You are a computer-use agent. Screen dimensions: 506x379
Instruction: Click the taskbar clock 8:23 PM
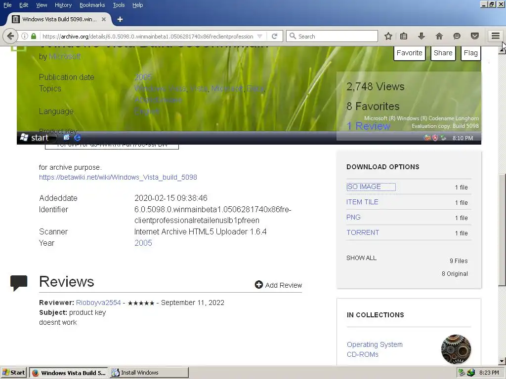489,373
